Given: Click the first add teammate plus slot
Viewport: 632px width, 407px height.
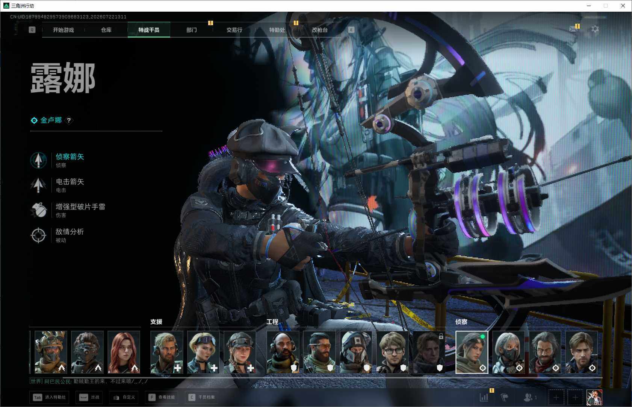Looking at the screenshot, I should [556, 397].
